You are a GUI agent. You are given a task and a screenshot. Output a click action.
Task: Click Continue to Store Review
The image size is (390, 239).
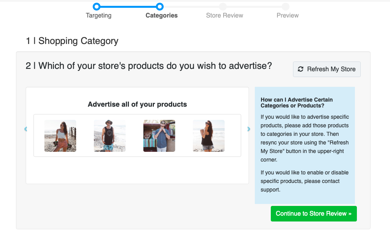coord(314,214)
